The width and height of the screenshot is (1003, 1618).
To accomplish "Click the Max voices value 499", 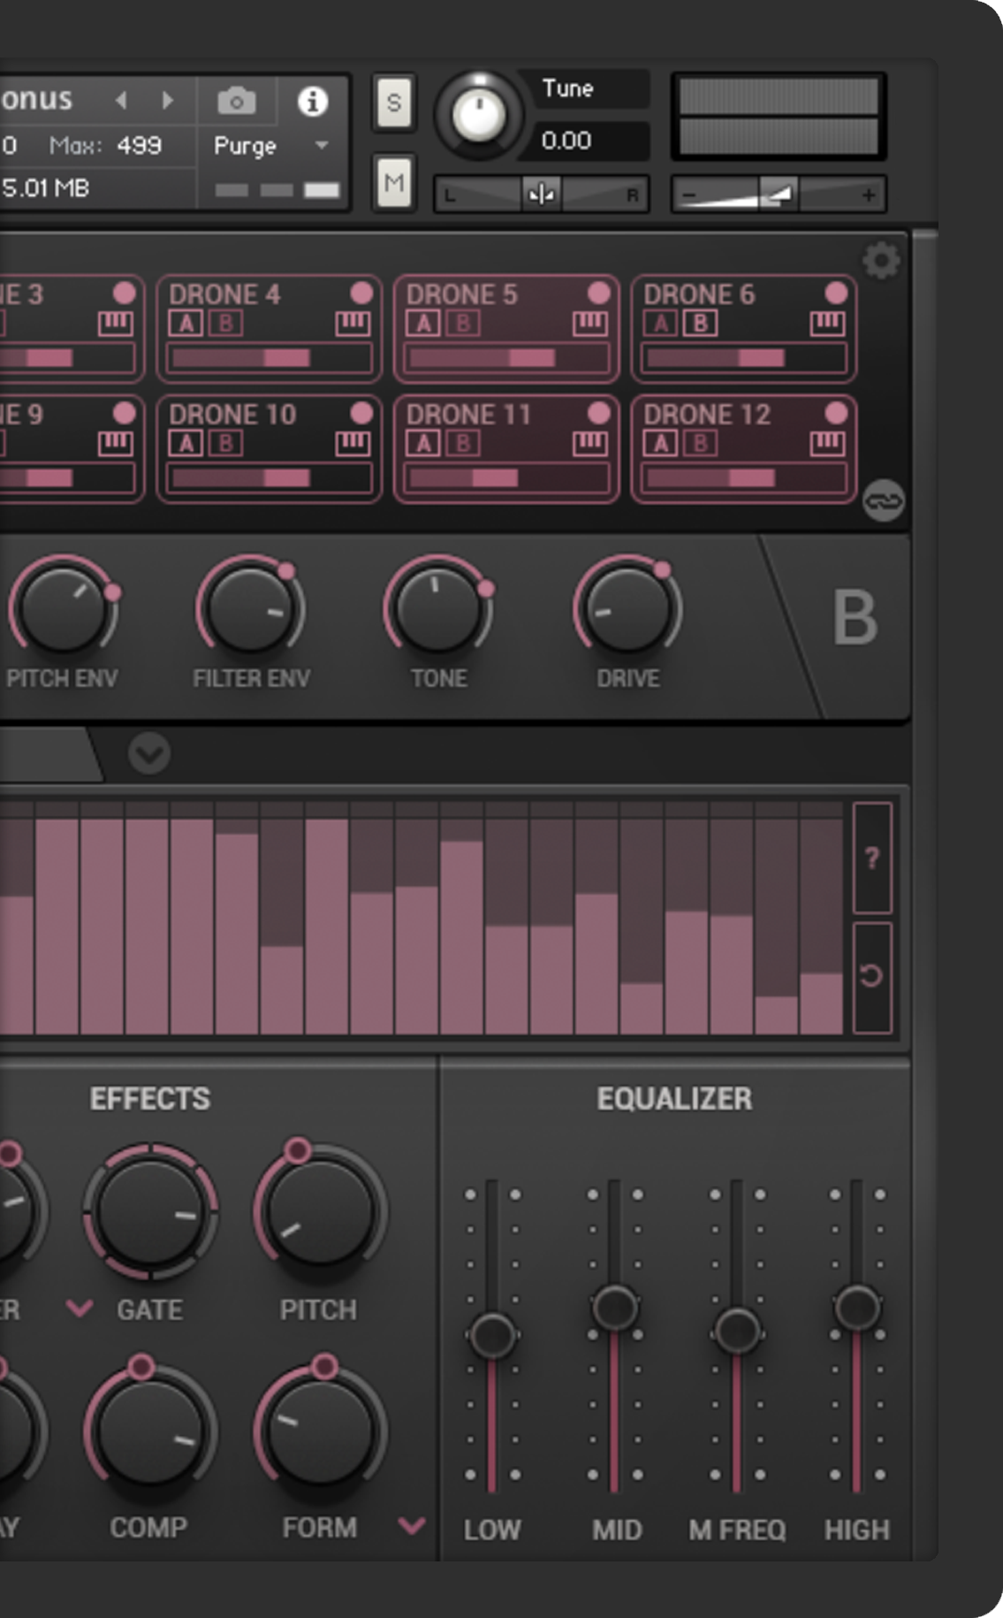I will [140, 145].
